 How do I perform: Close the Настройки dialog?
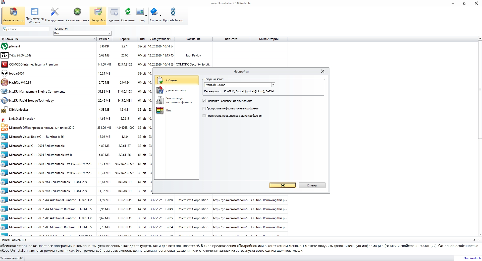coord(323,71)
